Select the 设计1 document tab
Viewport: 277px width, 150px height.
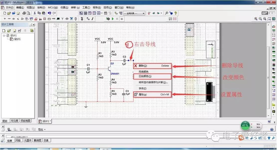click(x=45, y=121)
